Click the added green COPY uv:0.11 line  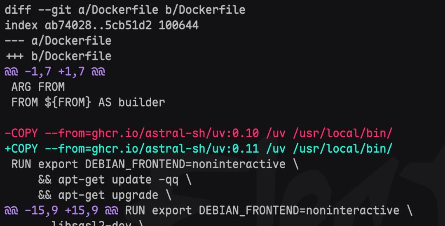click(198, 148)
